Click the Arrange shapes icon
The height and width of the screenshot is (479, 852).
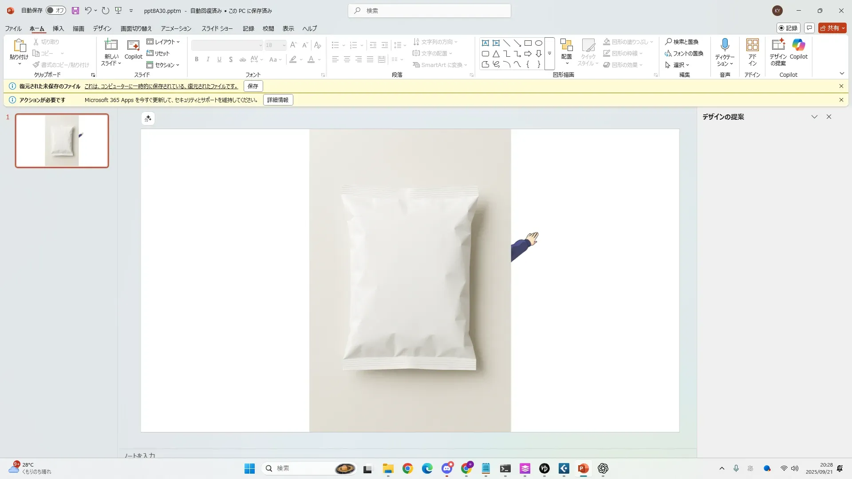click(566, 45)
